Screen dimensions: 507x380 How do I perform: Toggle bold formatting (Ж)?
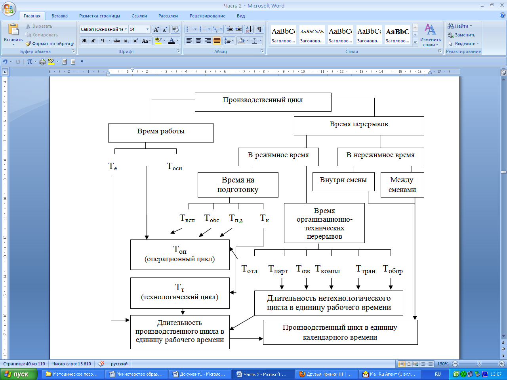click(84, 41)
